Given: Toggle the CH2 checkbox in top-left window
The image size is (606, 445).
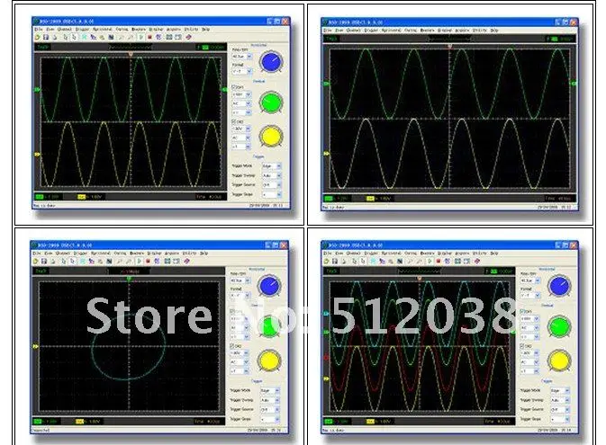Looking at the screenshot, I should [234, 121].
